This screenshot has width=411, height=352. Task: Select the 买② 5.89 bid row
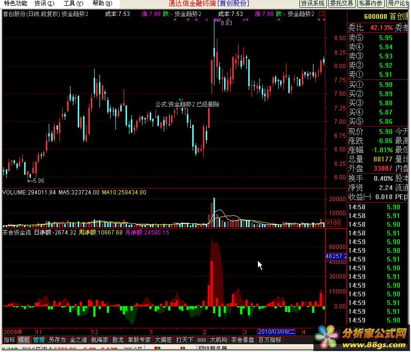click(x=378, y=94)
